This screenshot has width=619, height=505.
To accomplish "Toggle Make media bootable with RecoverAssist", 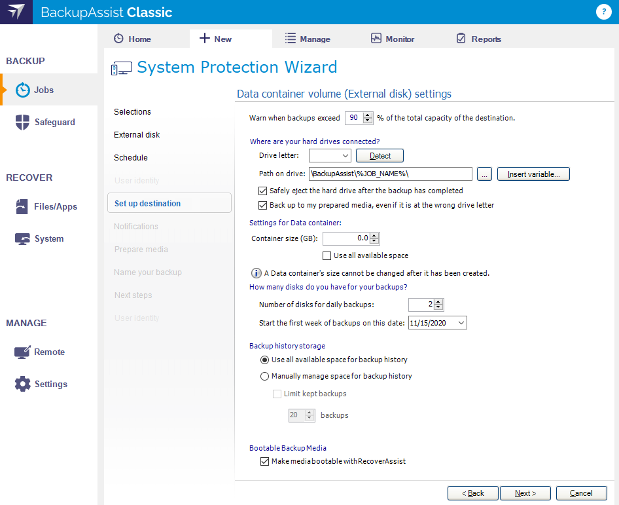I will click(264, 461).
